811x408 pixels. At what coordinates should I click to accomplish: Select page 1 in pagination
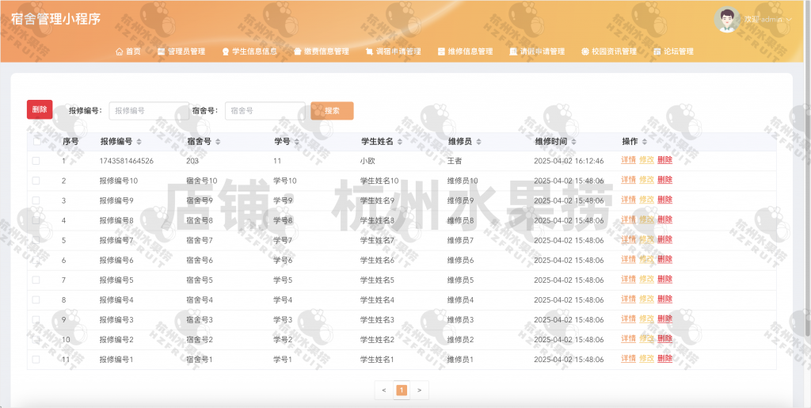402,391
